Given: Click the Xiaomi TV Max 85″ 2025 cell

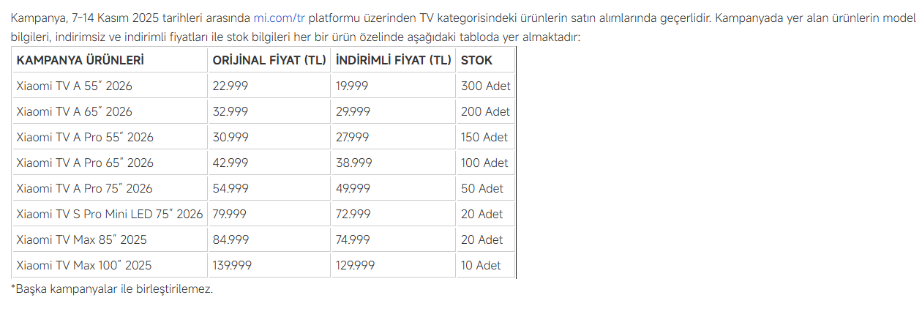Looking at the screenshot, I should point(81,239).
